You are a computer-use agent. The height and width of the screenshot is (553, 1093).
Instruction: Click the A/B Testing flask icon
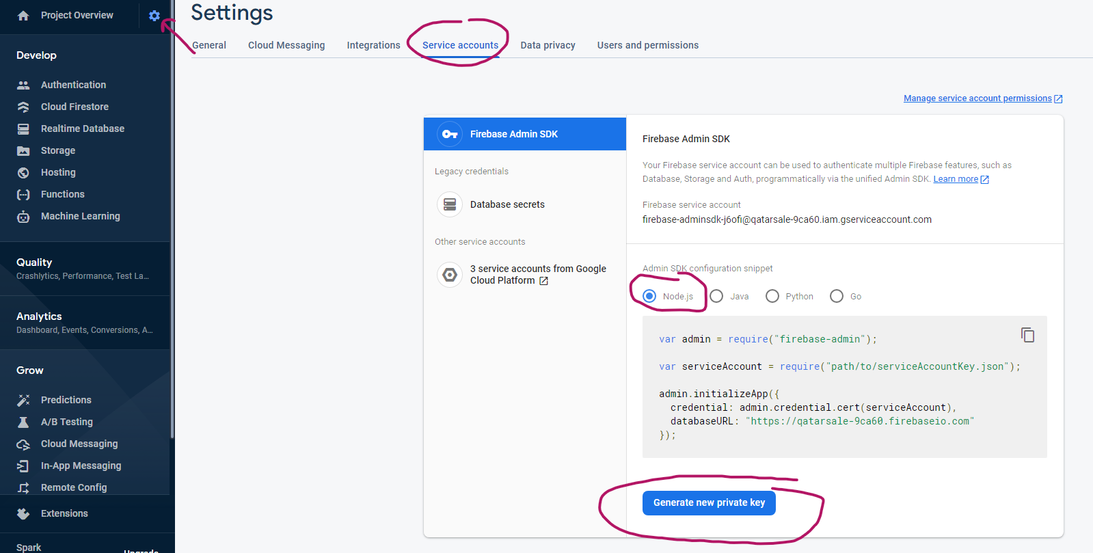point(23,422)
